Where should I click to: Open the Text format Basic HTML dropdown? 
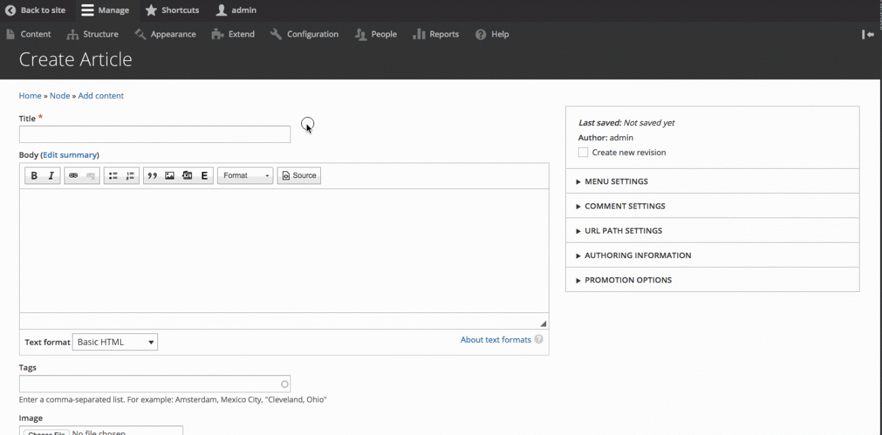pyautogui.click(x=115, y=342)
